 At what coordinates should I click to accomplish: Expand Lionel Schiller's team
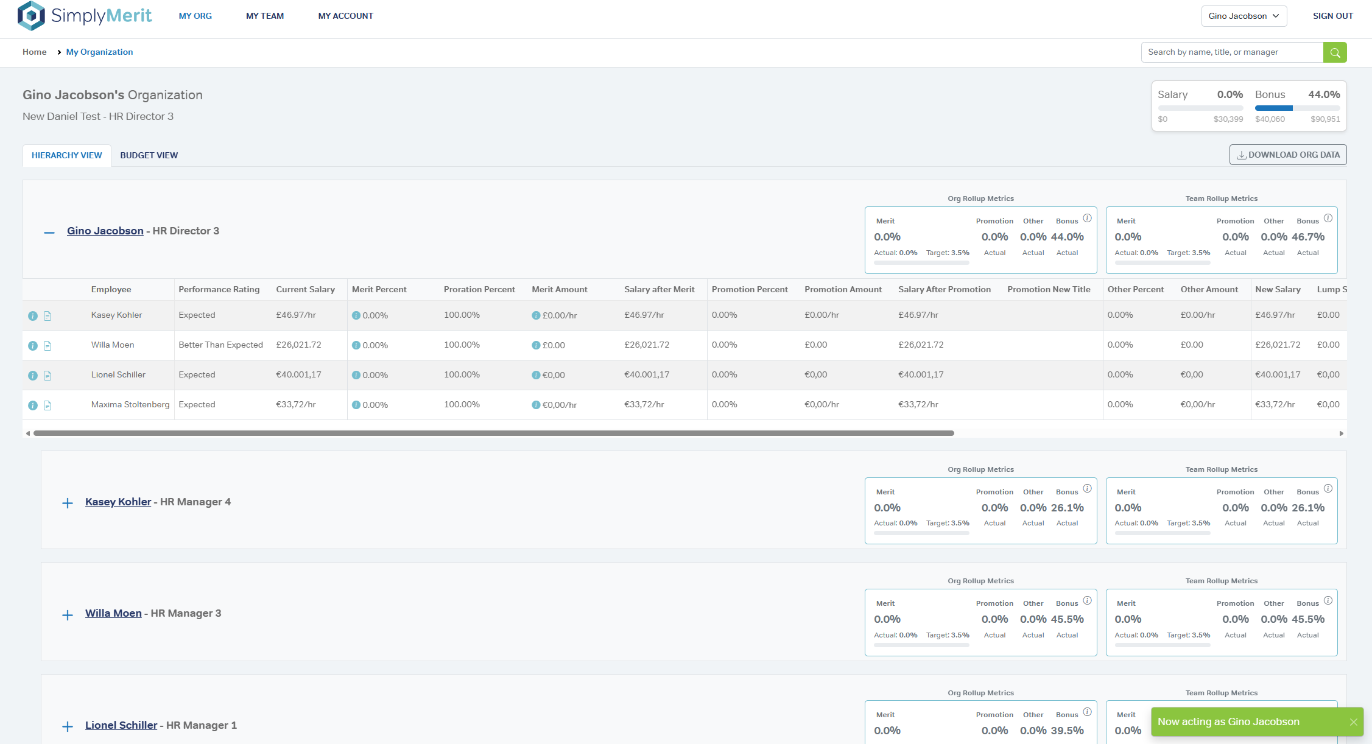point(68,726)
